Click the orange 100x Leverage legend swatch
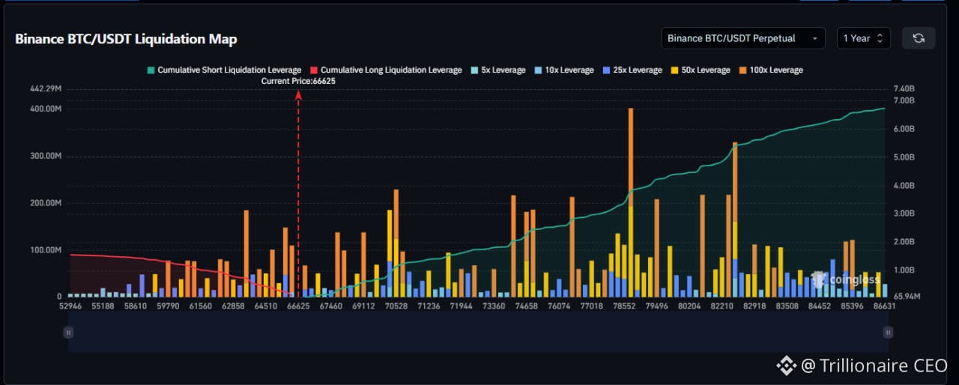The image size is (959, 385). [x=742, y=70]
